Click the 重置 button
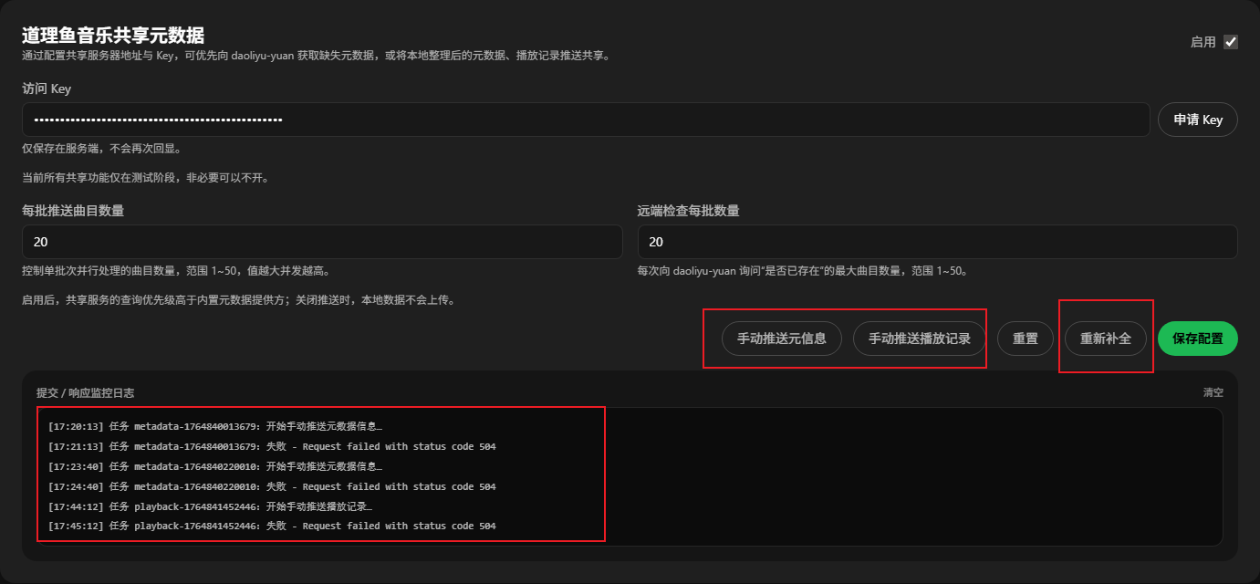This screenshot has height=584, width=1260. pos(1026,339)
